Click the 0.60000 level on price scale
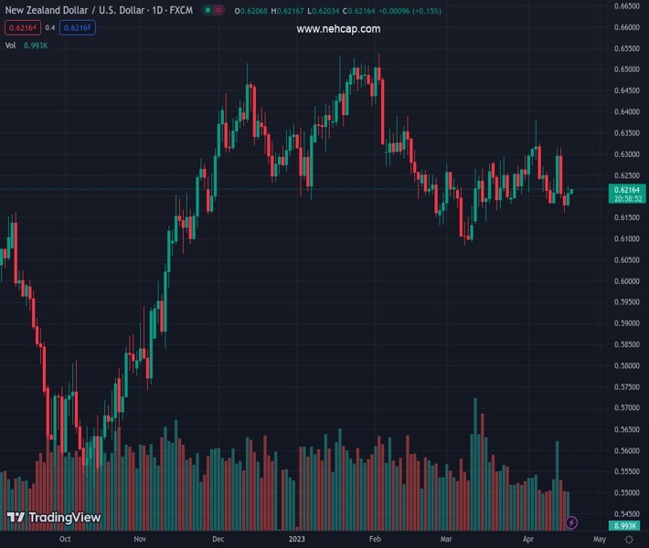This screenshot has height=548, width=649. point(626,281)
